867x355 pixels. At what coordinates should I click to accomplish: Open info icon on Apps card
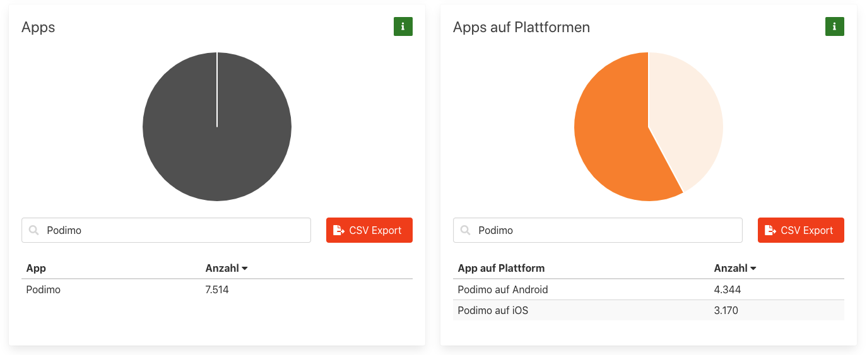(x=403, y=26)
